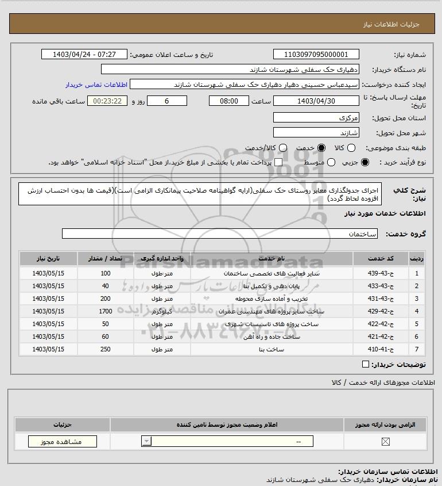This screenshot has width=442, height=486.
Task: Click service name ساخت جاده و راه آهن
Action: (x=272, y=336)
